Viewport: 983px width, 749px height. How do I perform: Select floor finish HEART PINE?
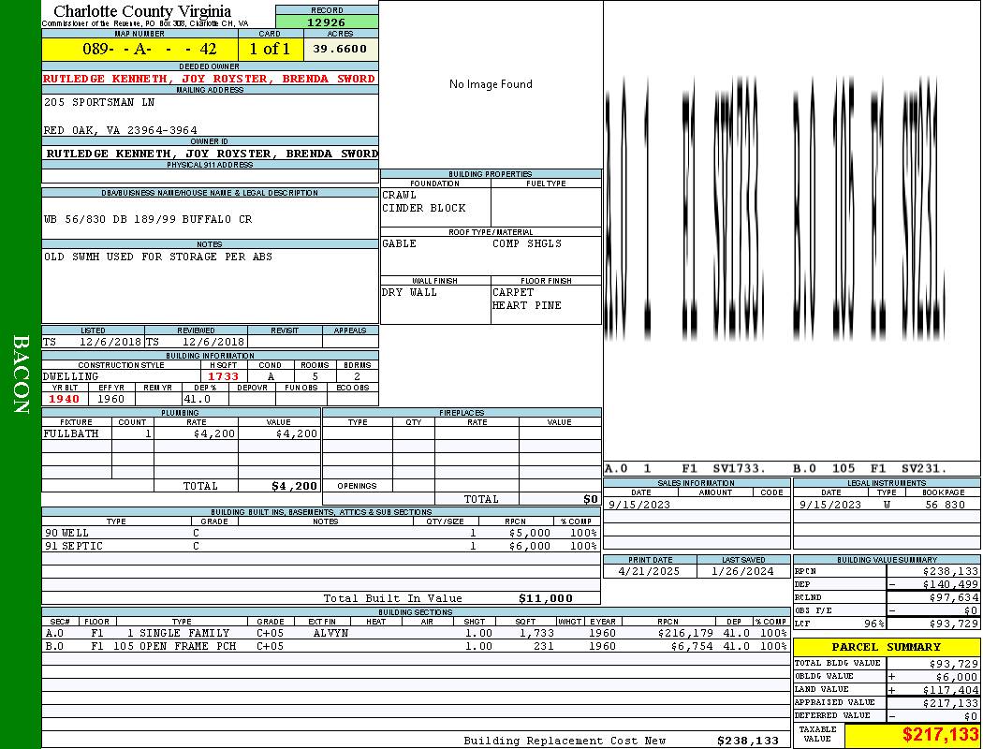526,306
